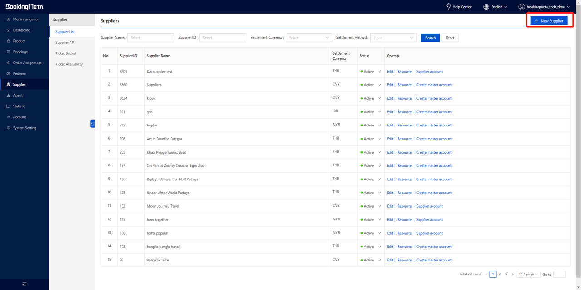Click Edit for Dai supplier test
This screenshot has width=581, height=290.
pyautogui.click(x=389, y=72)
